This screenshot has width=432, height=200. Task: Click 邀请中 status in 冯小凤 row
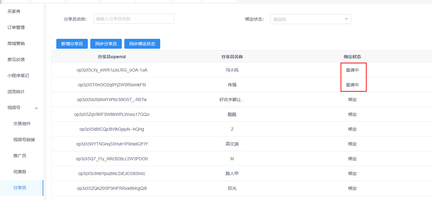click(353, 70)
